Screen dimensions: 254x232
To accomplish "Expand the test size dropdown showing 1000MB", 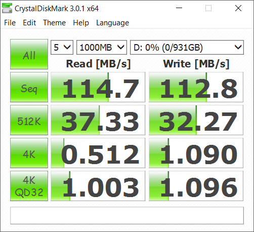I will (102, 47).
